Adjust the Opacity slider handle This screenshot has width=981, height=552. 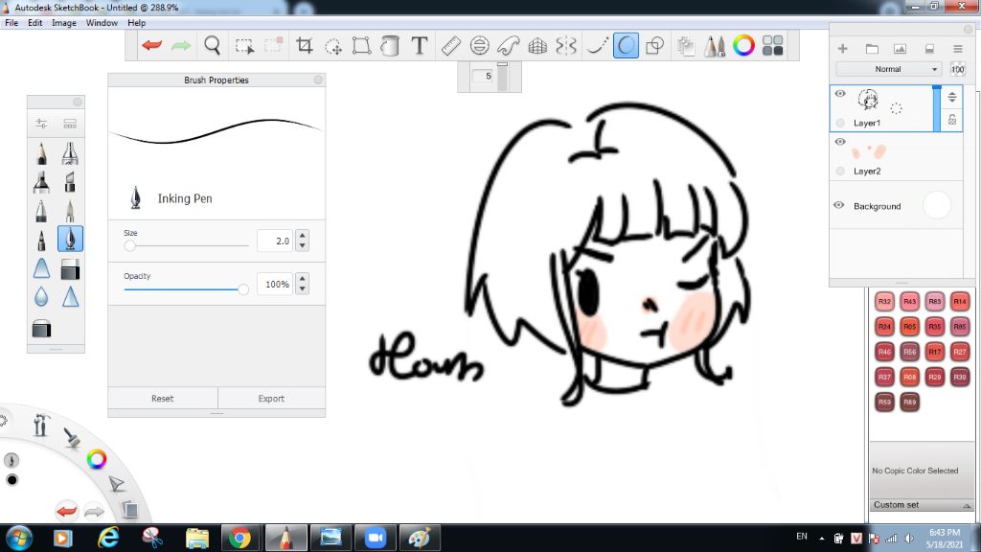point(242,289)
